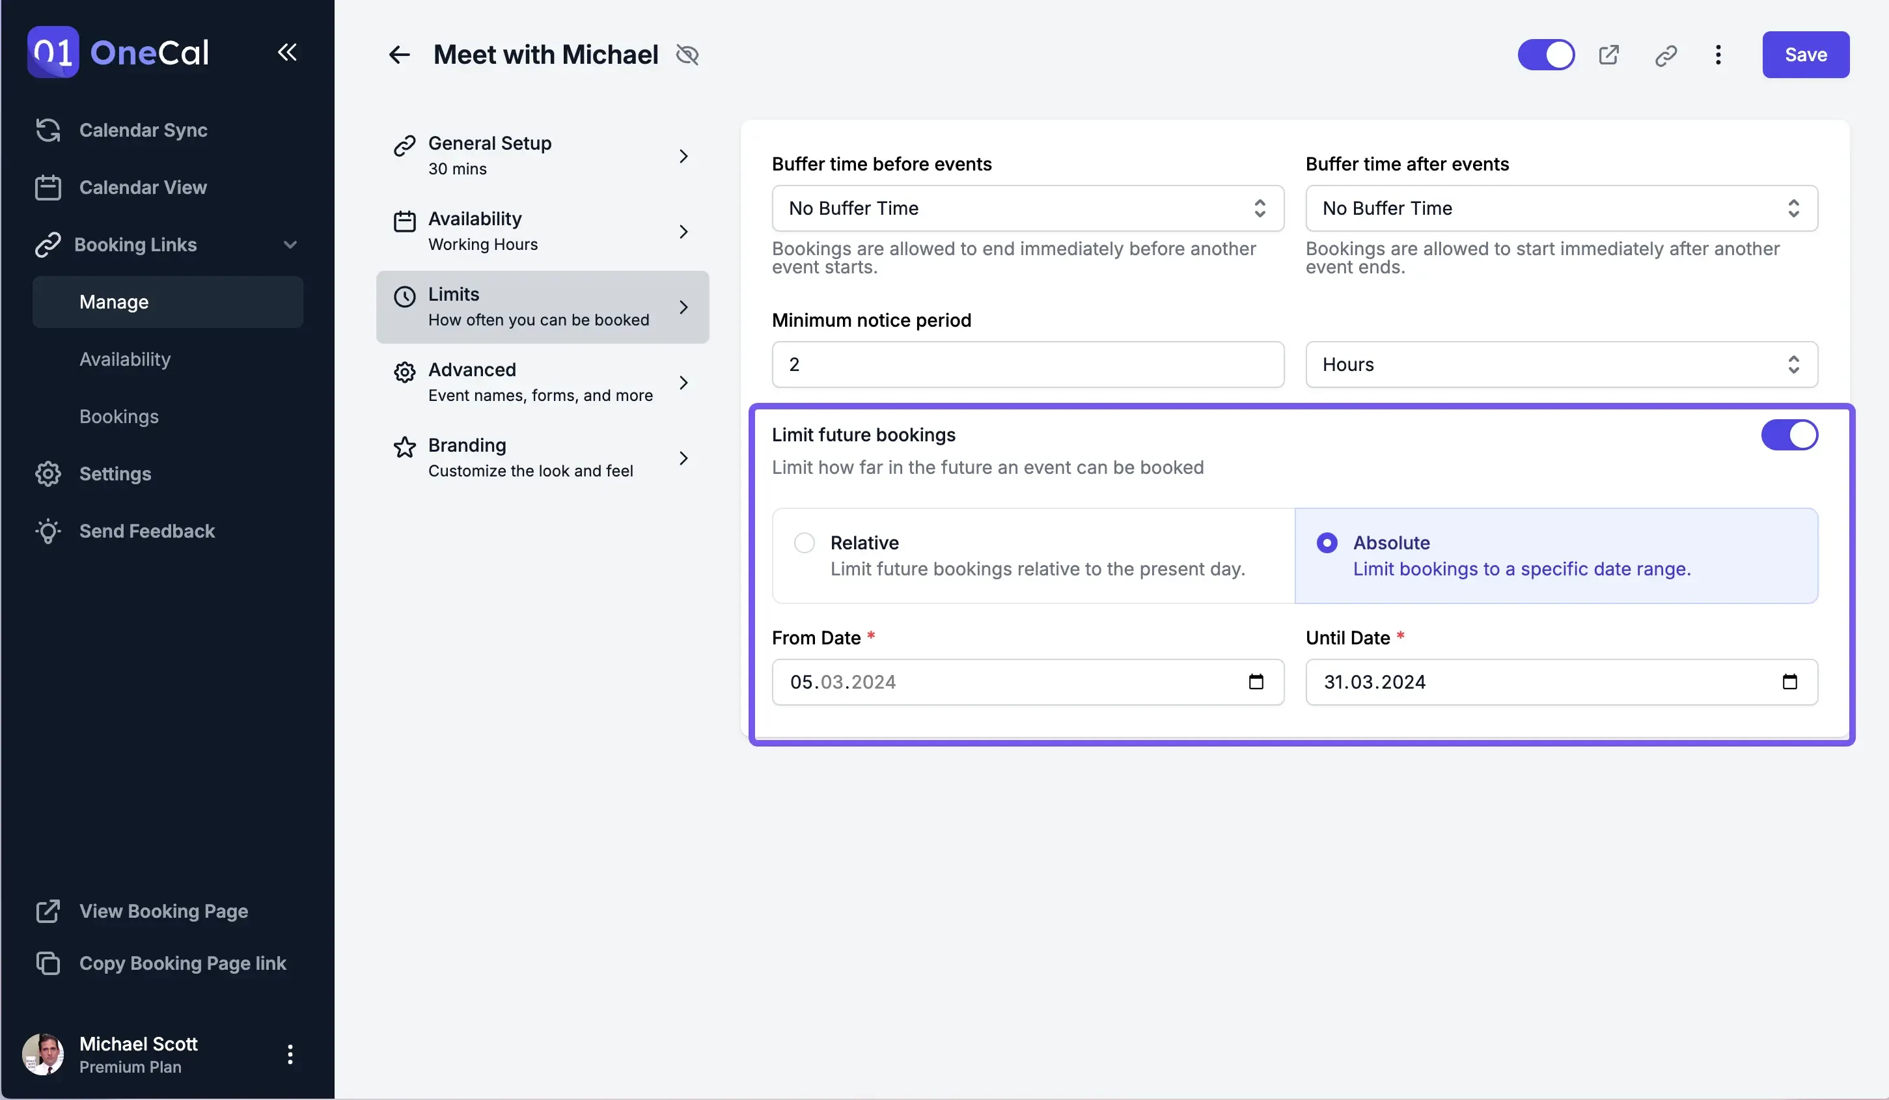Open the three-dot overflow menu

pyautogui.click(x=1718, y=55)
